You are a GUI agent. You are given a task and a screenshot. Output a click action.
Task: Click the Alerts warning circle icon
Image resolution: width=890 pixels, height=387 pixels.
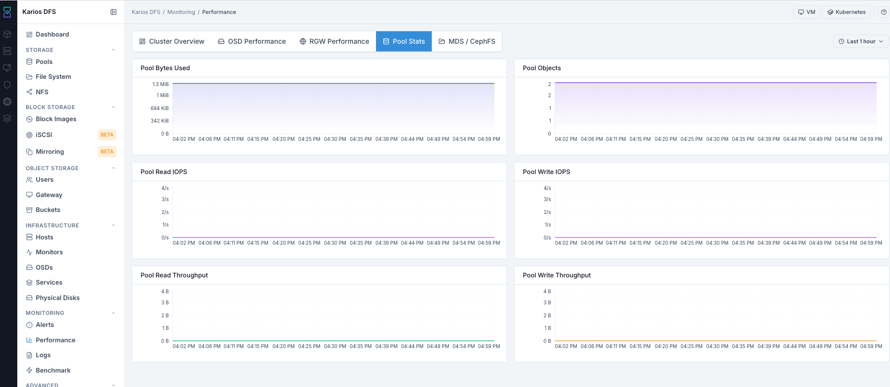pos(29,325)
